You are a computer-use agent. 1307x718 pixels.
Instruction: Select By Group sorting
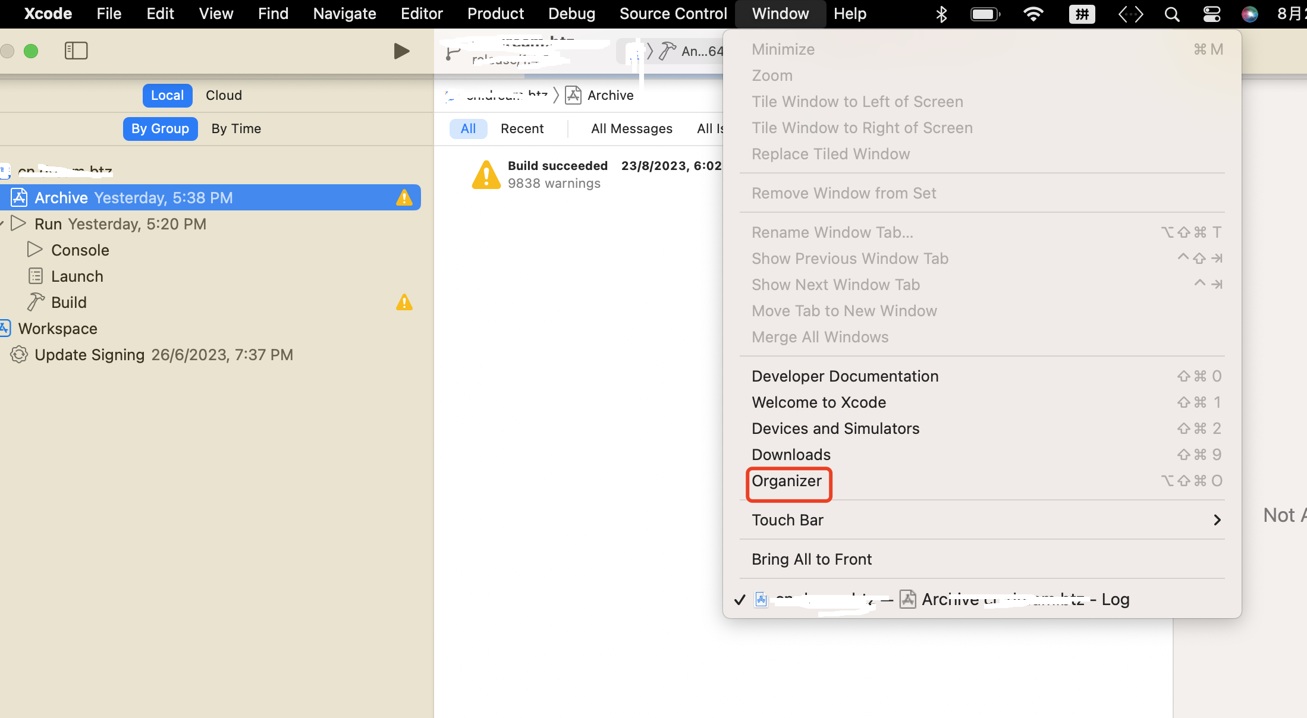[x=160, y=128]
